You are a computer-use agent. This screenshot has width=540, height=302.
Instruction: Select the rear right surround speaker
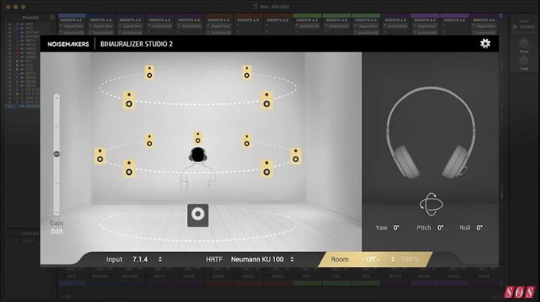click(266, 168)
